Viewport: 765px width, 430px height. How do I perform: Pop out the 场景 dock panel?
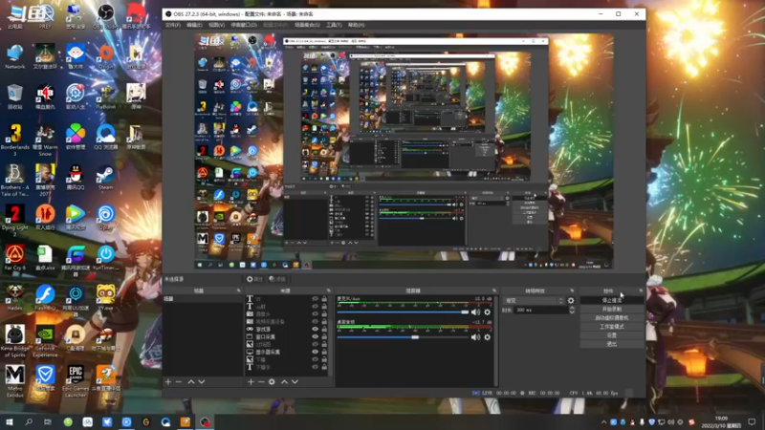(x=238, y=290)
